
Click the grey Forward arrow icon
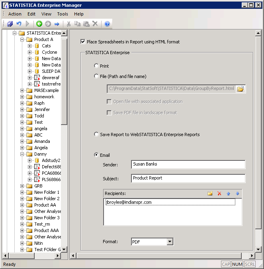(x=48, y=23)
